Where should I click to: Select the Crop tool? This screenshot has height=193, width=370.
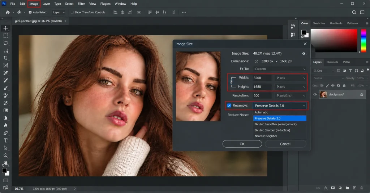click(x=5, y=58)
